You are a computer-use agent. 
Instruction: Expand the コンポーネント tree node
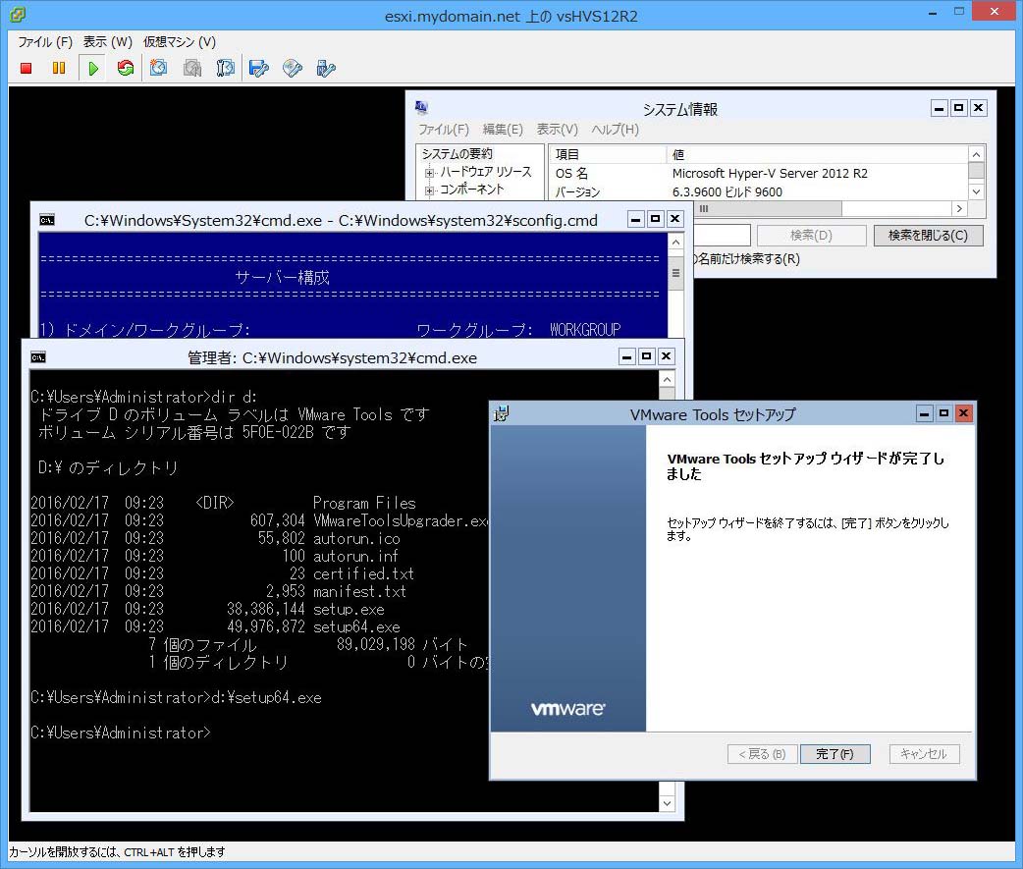(x=429, y=190)
